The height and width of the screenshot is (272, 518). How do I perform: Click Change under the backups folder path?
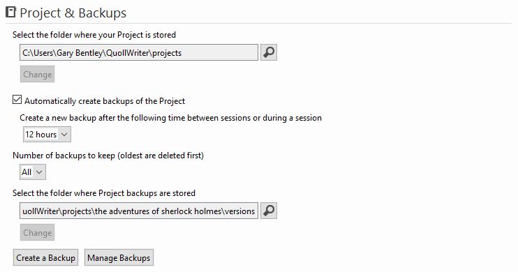37,232
